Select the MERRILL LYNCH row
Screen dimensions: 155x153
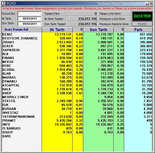[x=77, y=97]
